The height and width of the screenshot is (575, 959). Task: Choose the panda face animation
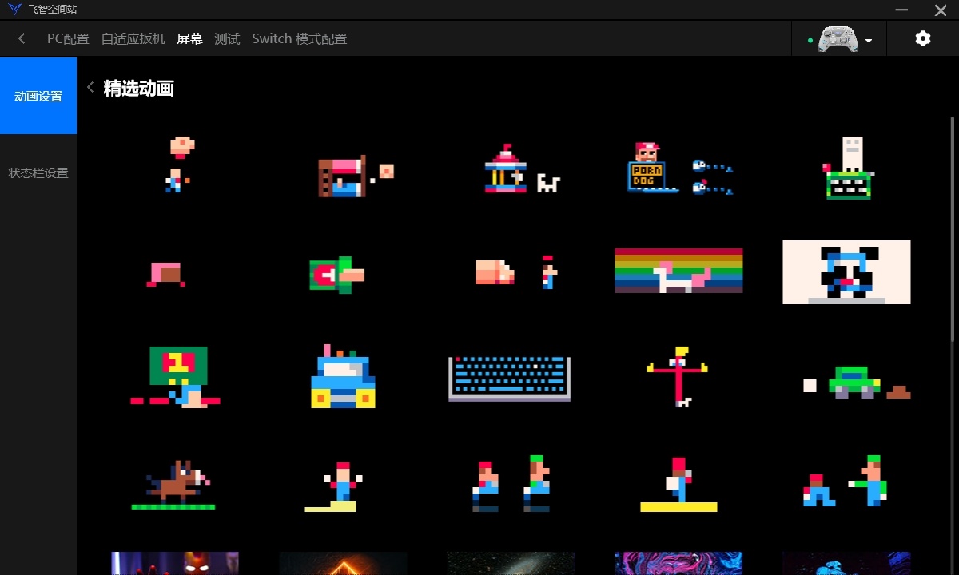(846, 272)
